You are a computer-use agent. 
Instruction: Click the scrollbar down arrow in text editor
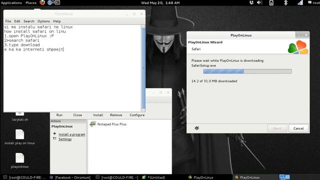tap(143, 110)
